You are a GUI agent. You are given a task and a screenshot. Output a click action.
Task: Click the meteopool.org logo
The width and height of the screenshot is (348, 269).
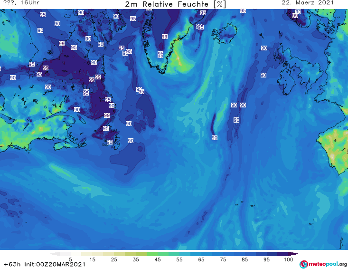tap(323, 264)
